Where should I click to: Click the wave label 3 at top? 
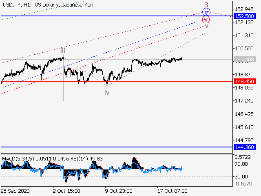pos(206,5)
